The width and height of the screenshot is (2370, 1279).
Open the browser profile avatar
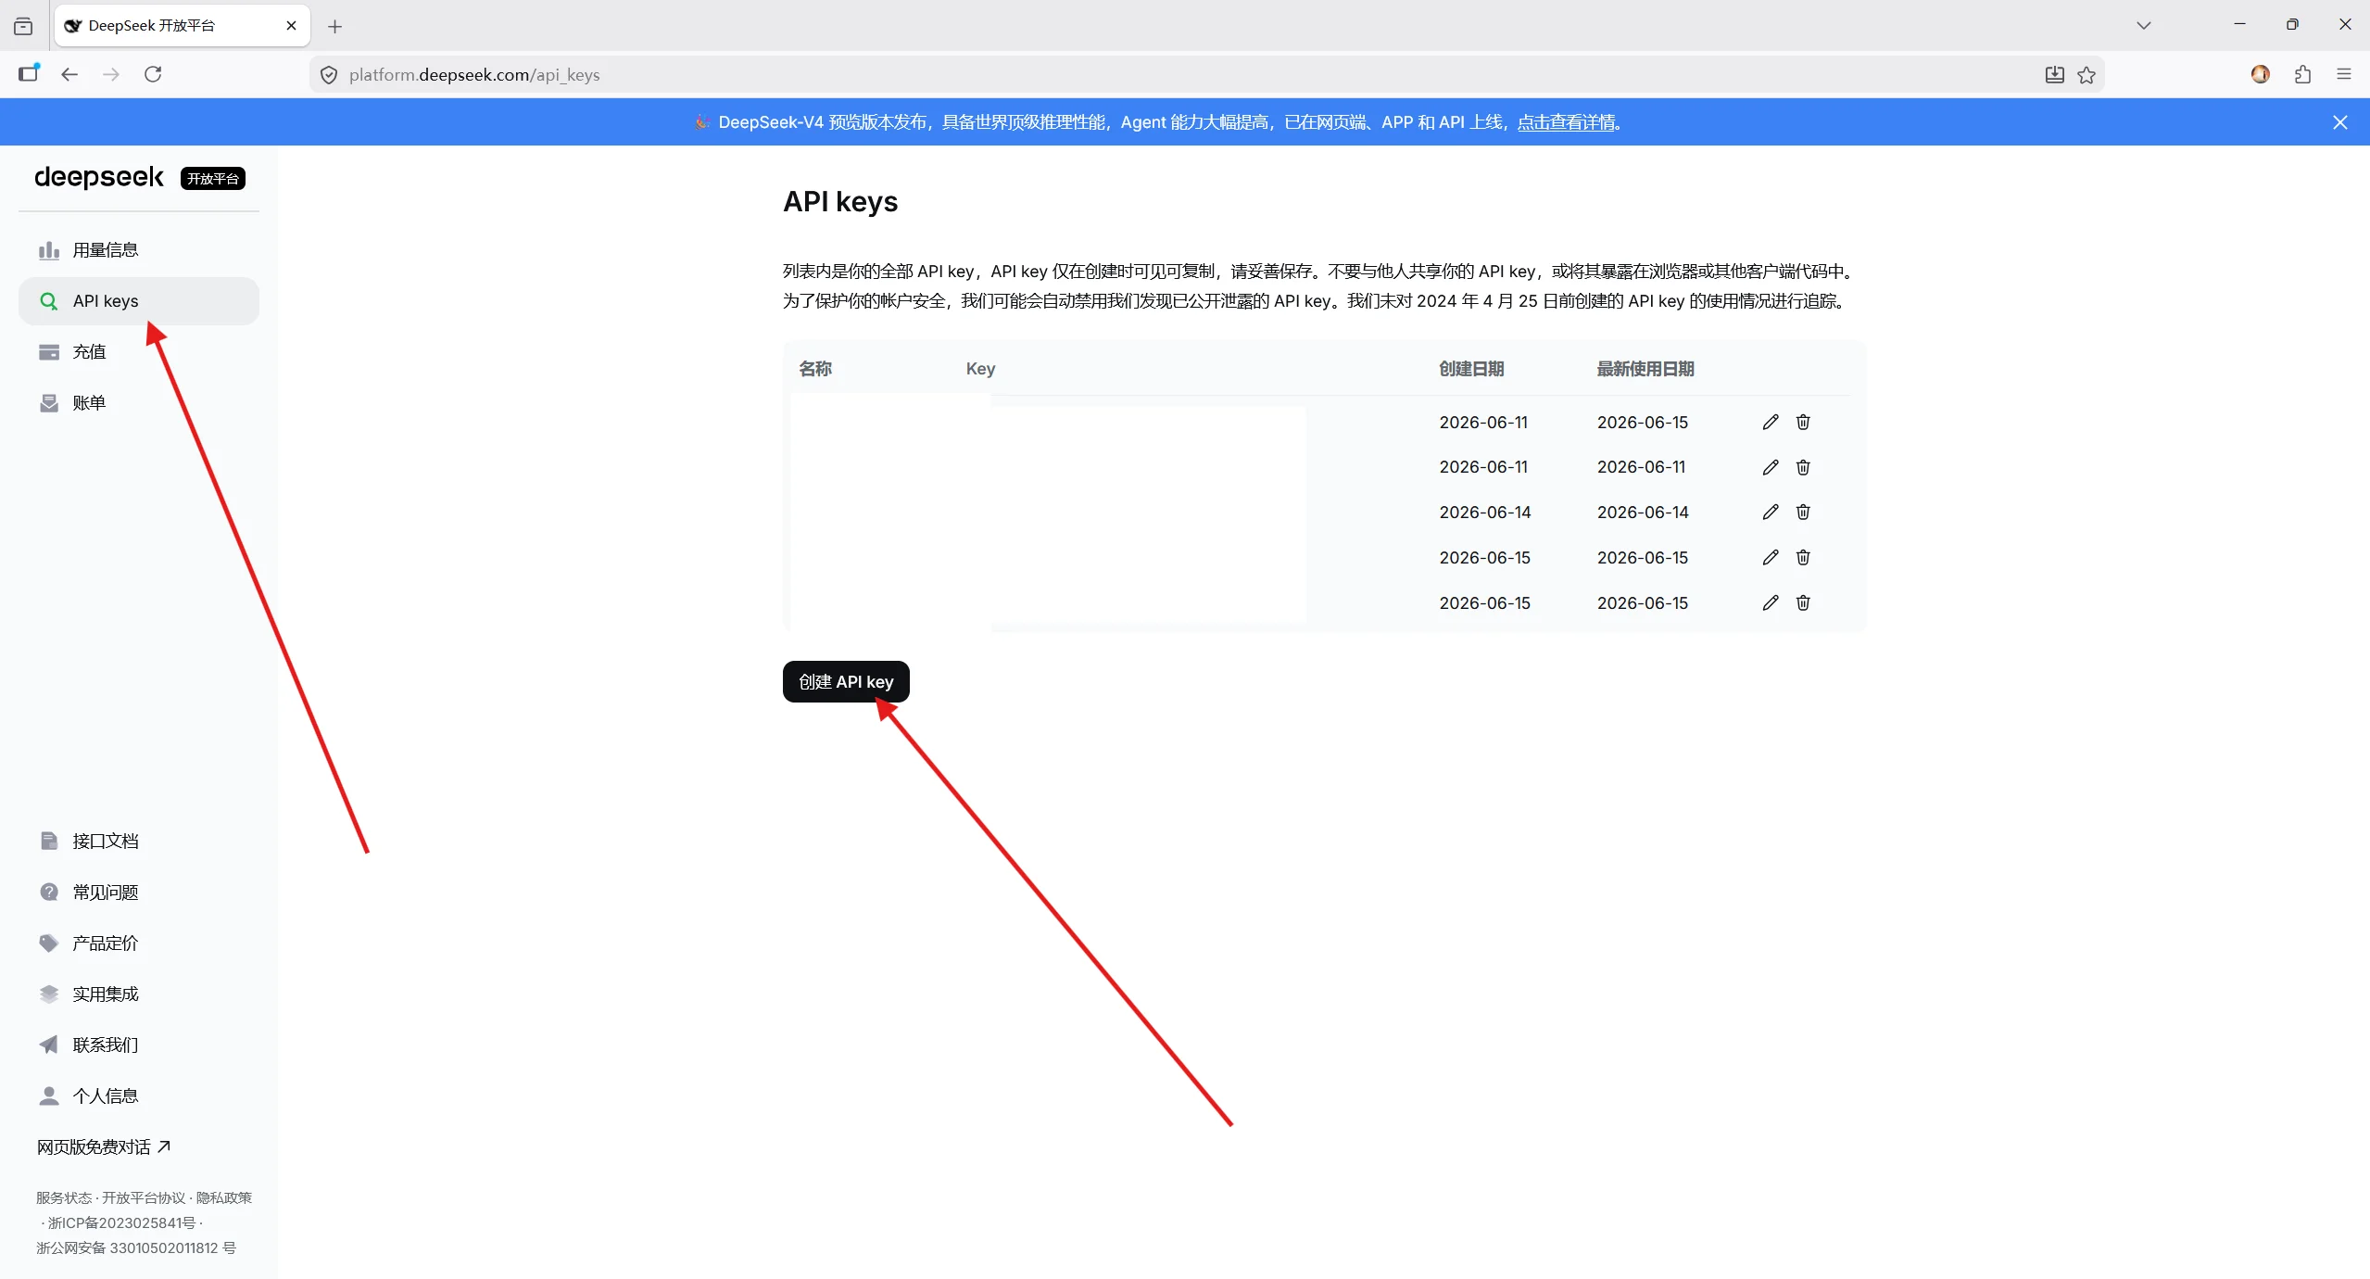coord(2261,74)
